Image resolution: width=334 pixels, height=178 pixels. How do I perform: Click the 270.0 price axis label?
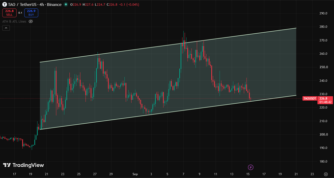[x=323, y=40]
